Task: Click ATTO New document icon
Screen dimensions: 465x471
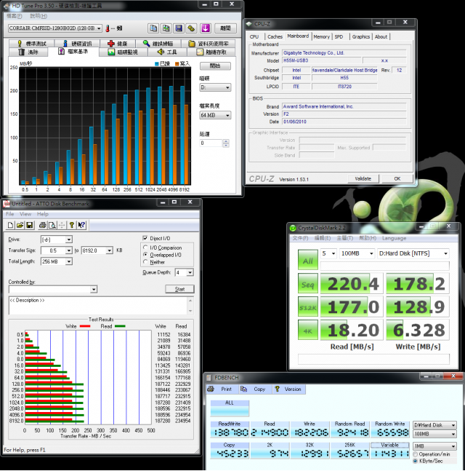Action: (x=10, y=225)
